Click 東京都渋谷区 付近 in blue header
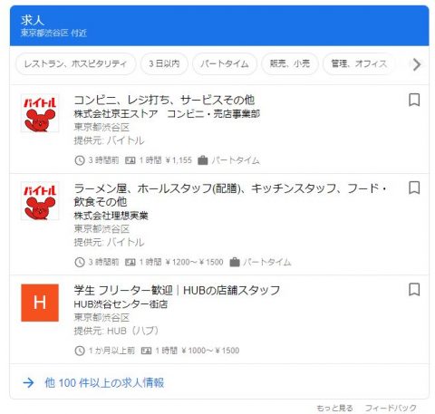The image size is (435, 414). point(53,33)
